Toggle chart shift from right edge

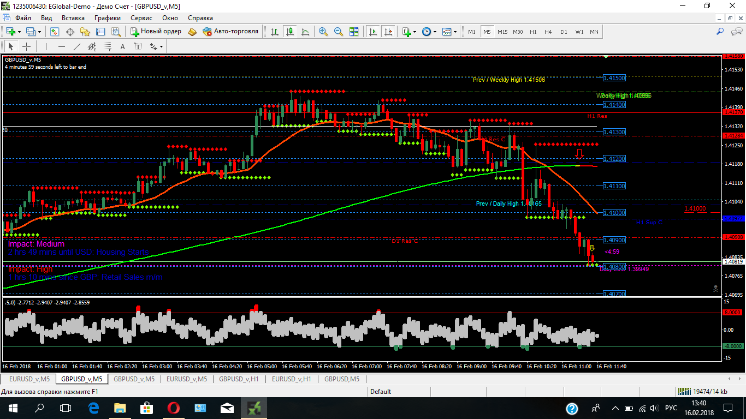(x=388, y=32)
